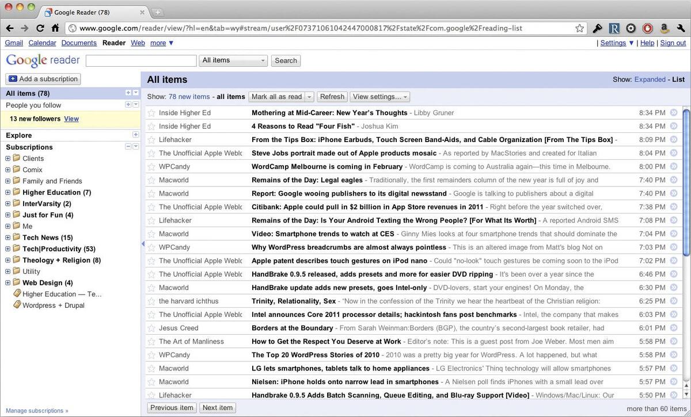Open the View settings dropdown
The height and width of the screenshot is (417, 691).
pyautogui.click(x=380, y=97)
